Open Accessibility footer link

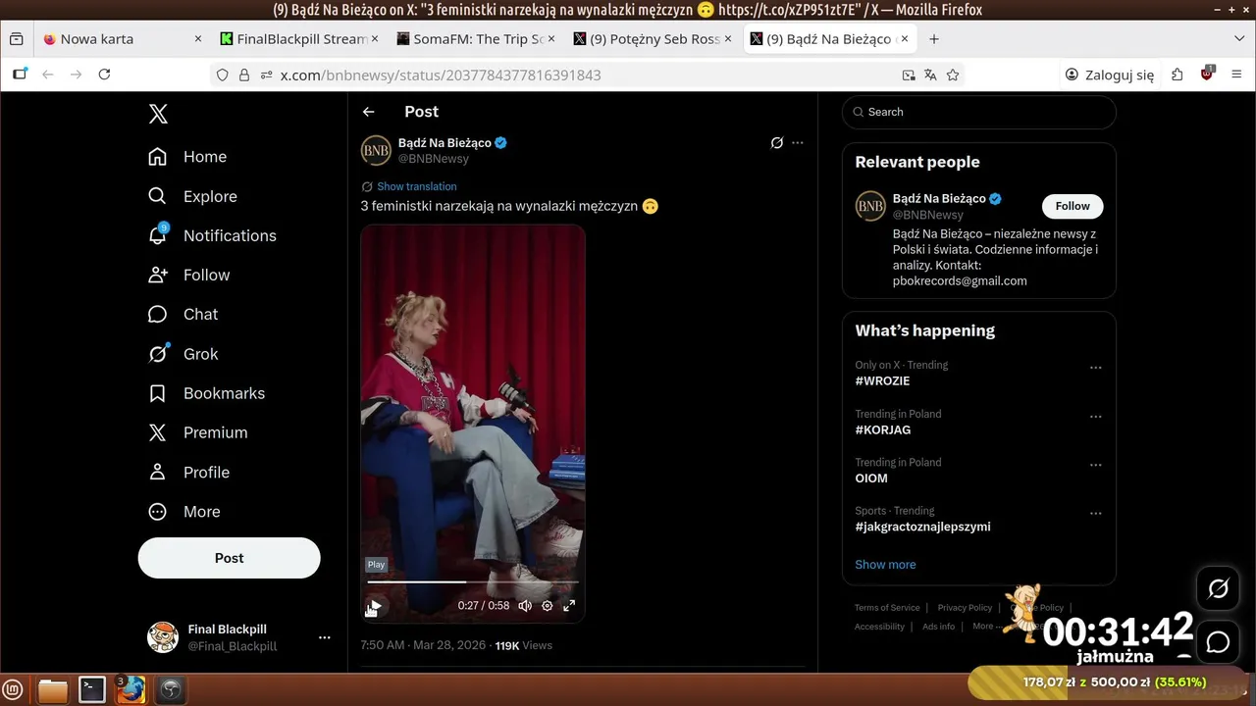coord(879,627)
